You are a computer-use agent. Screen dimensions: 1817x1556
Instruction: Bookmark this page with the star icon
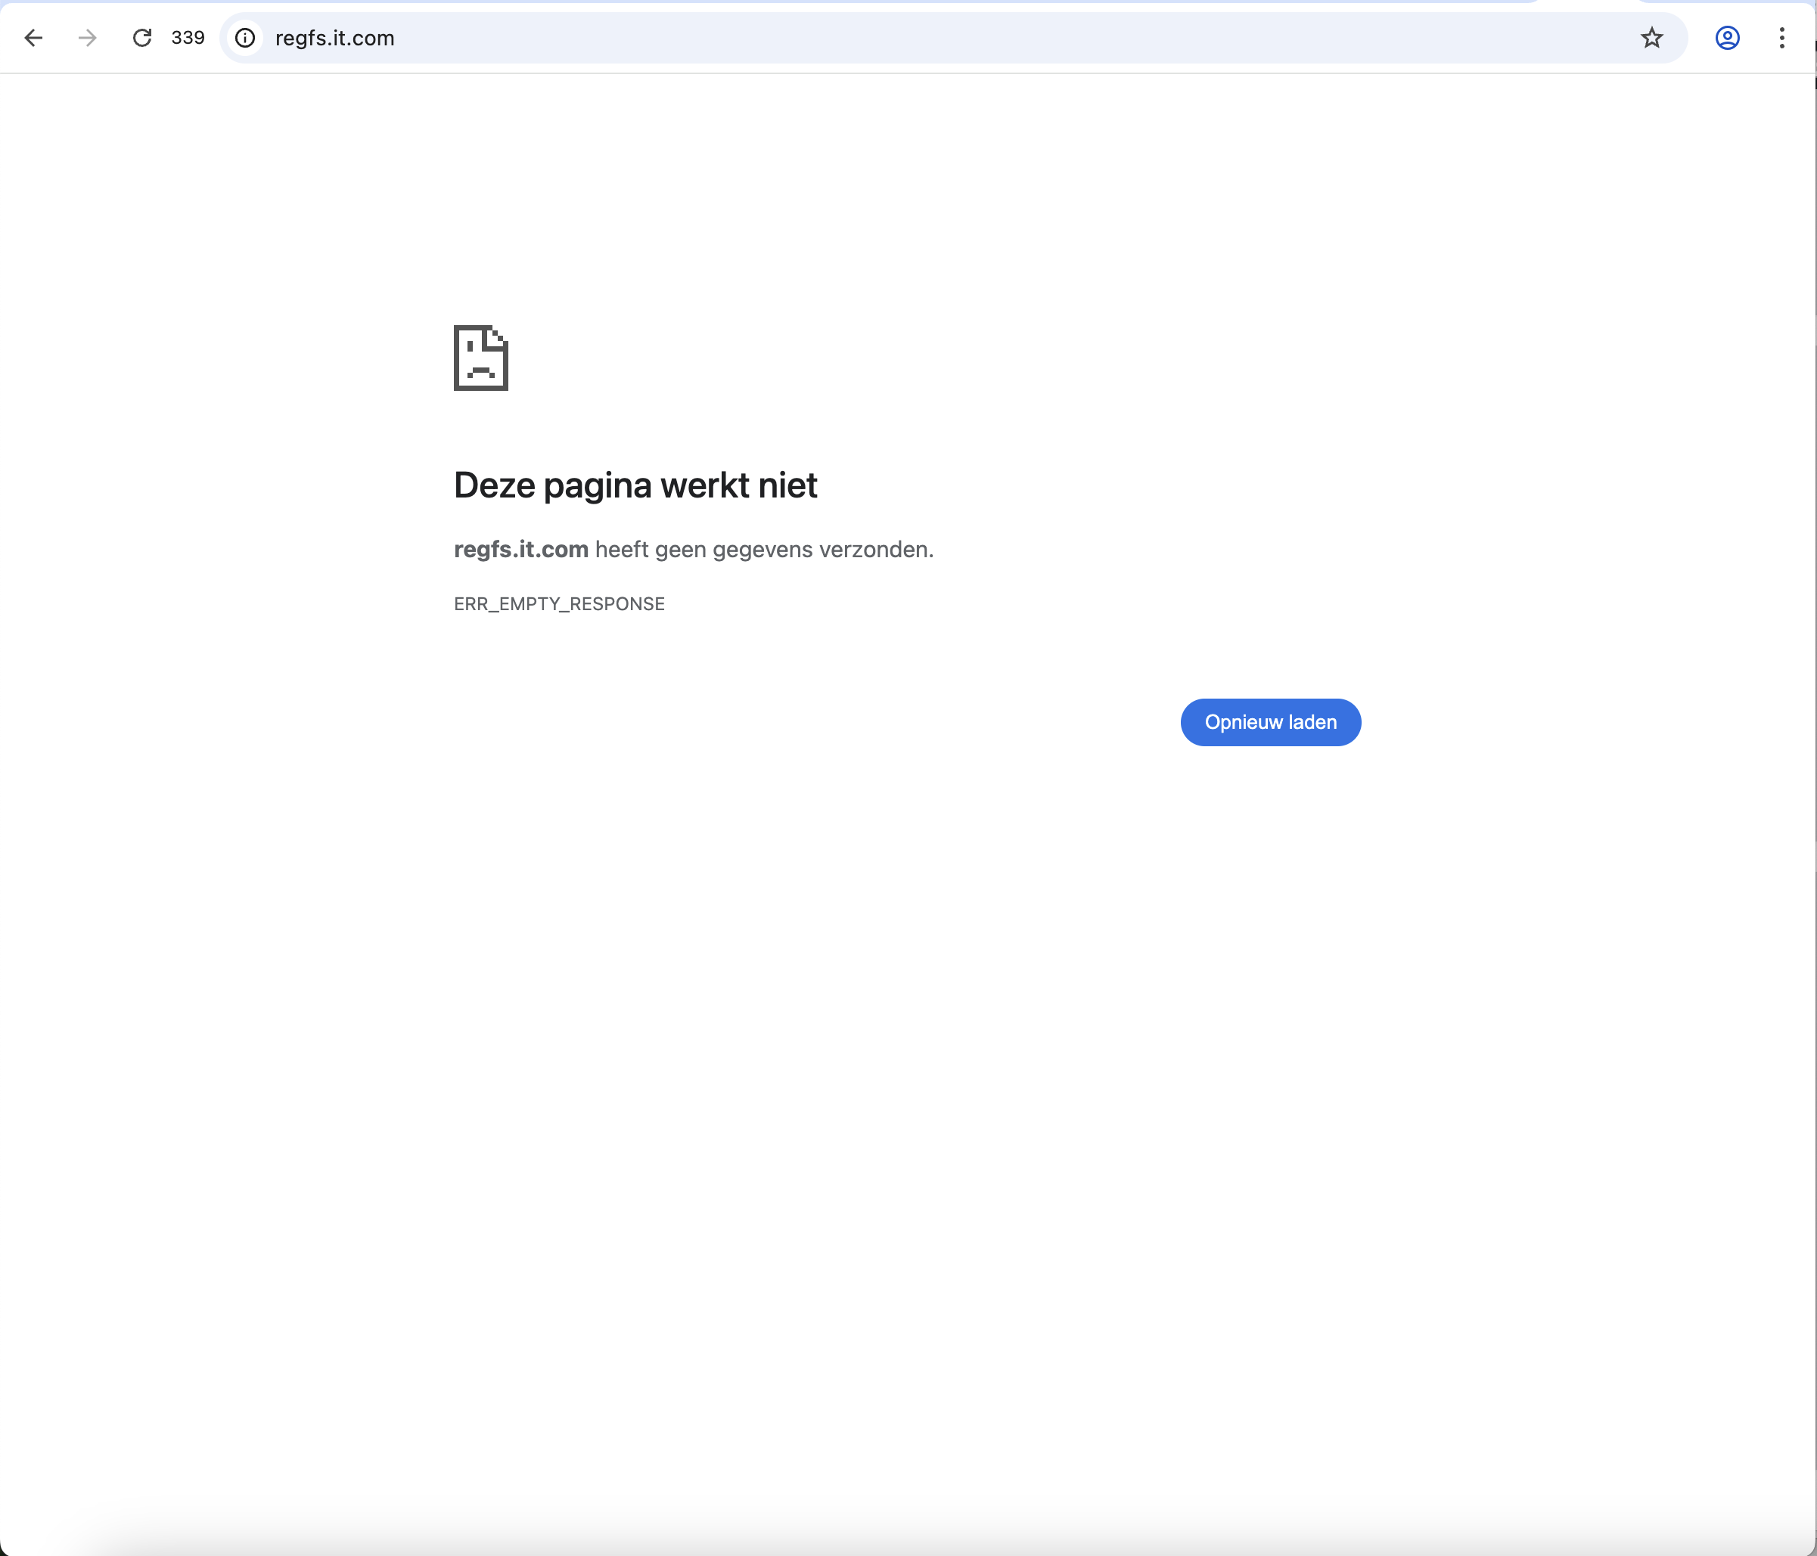[1651, 38]
